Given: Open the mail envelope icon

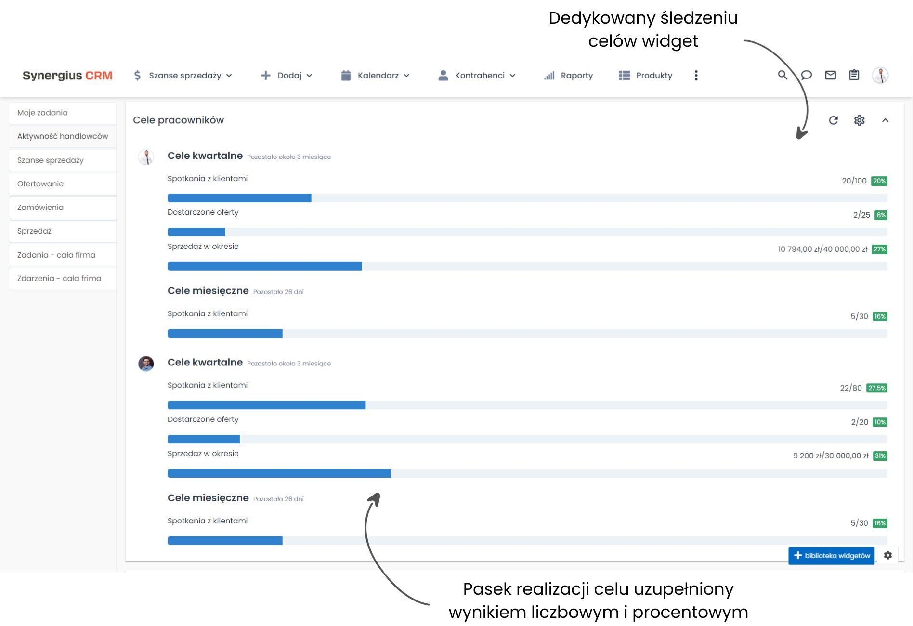Looking at the screenshot, I should click(x=830, y=75).
